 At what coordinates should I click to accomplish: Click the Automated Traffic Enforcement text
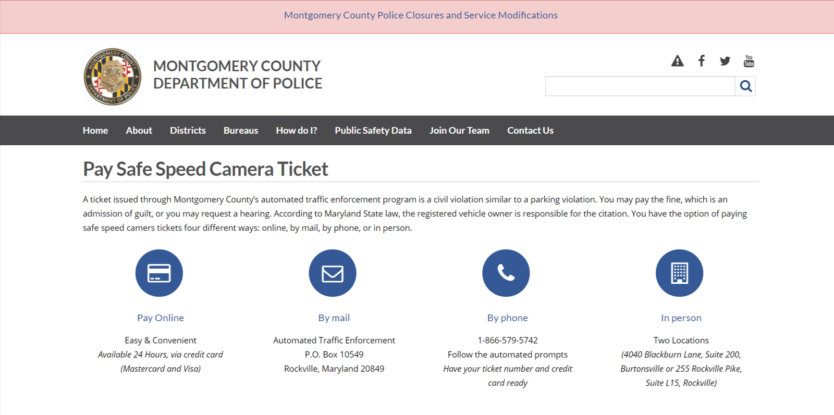(334, 340)
